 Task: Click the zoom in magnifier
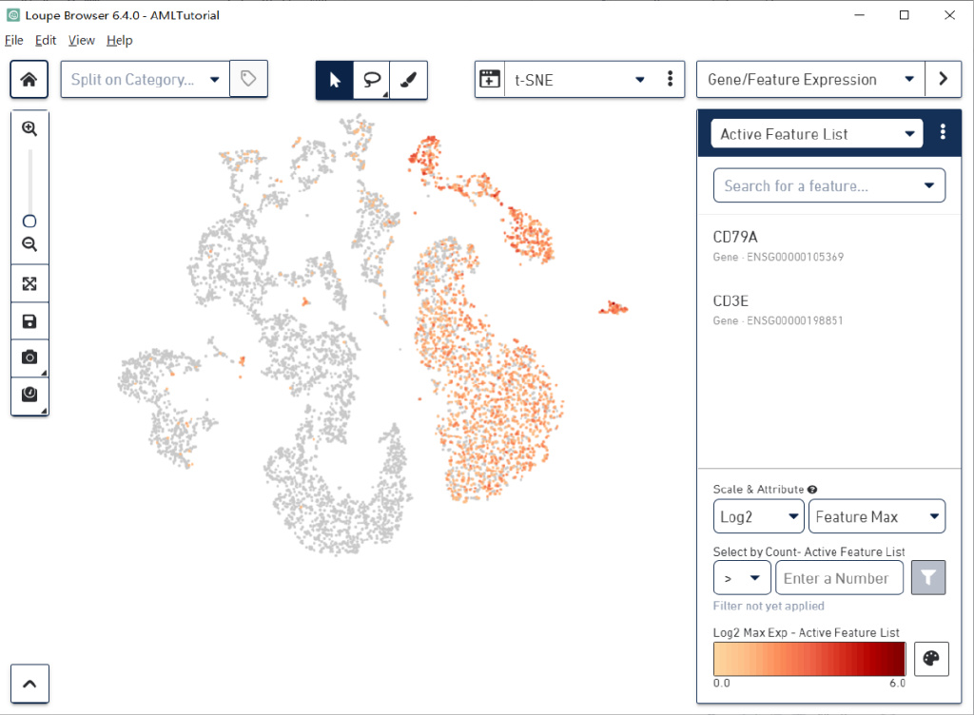pos(29,128)
